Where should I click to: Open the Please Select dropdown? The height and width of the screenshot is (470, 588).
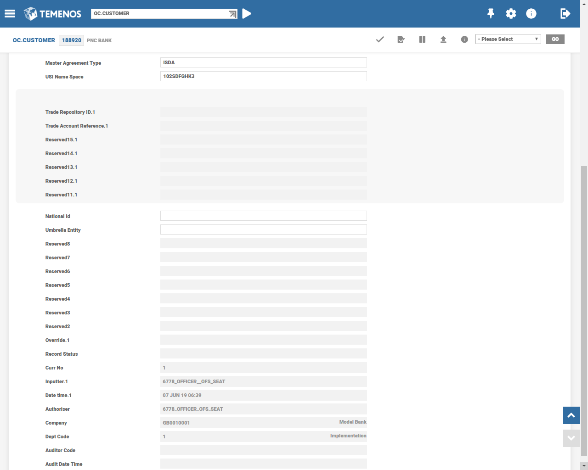[508, 39]
